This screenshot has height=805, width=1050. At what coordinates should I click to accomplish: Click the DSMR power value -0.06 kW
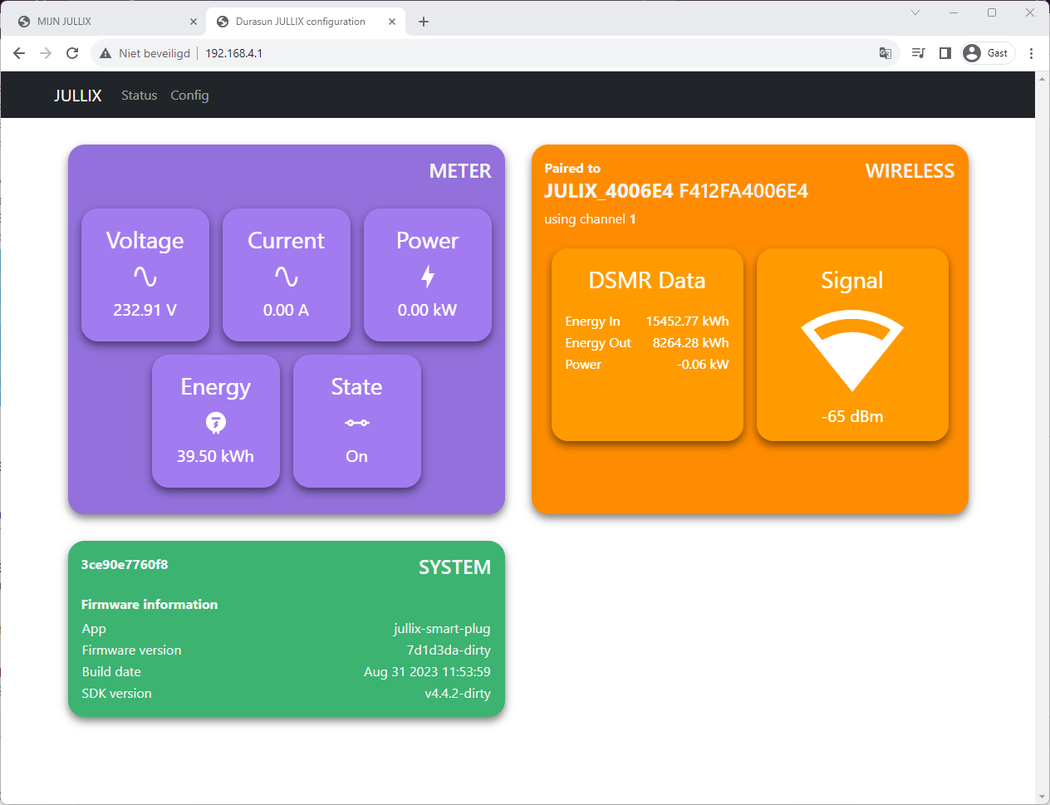[x=703, y=365]
